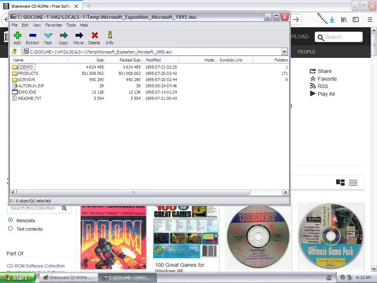Screen dimensions: 377x283
Task: Sort by the Name column header
Action: pos(40,60)
